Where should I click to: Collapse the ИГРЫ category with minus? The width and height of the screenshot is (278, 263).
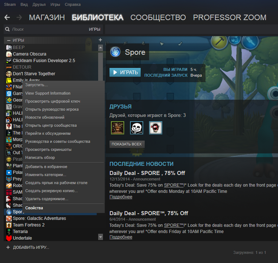pos(9,40)
